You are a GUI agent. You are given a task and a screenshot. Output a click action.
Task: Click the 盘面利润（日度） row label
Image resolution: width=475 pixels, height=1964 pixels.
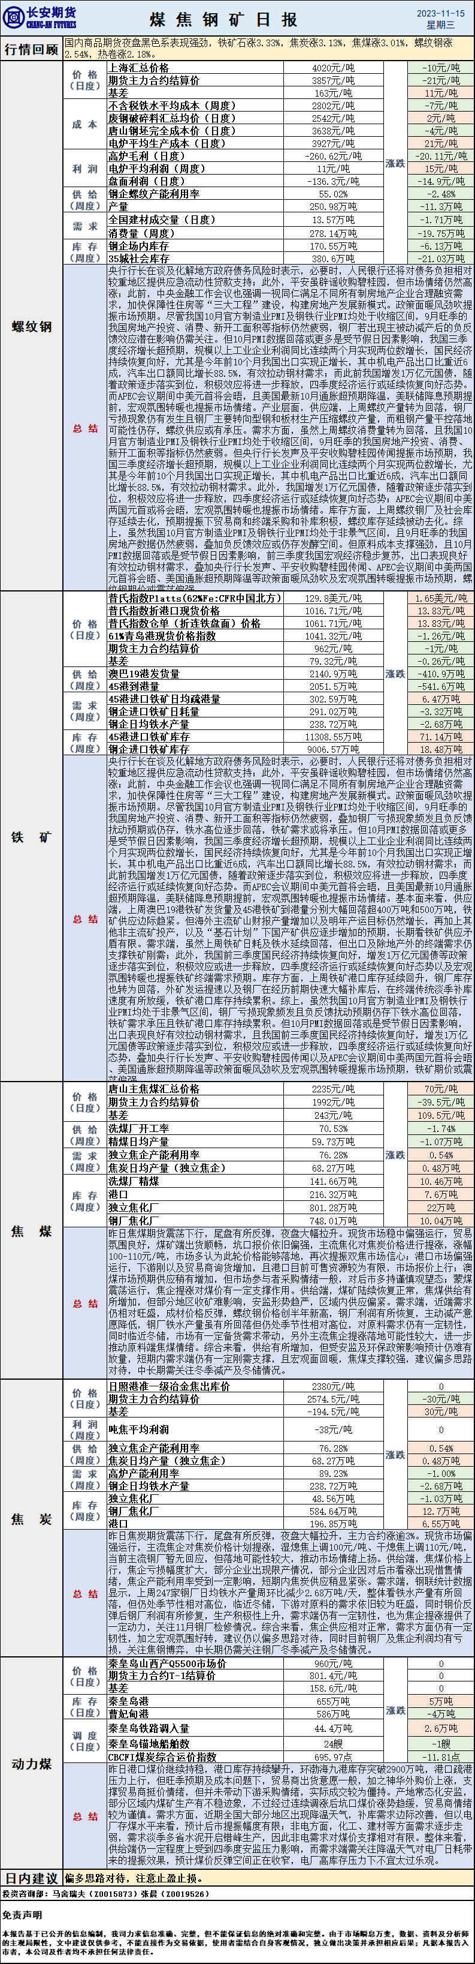(x=146, y=181)
